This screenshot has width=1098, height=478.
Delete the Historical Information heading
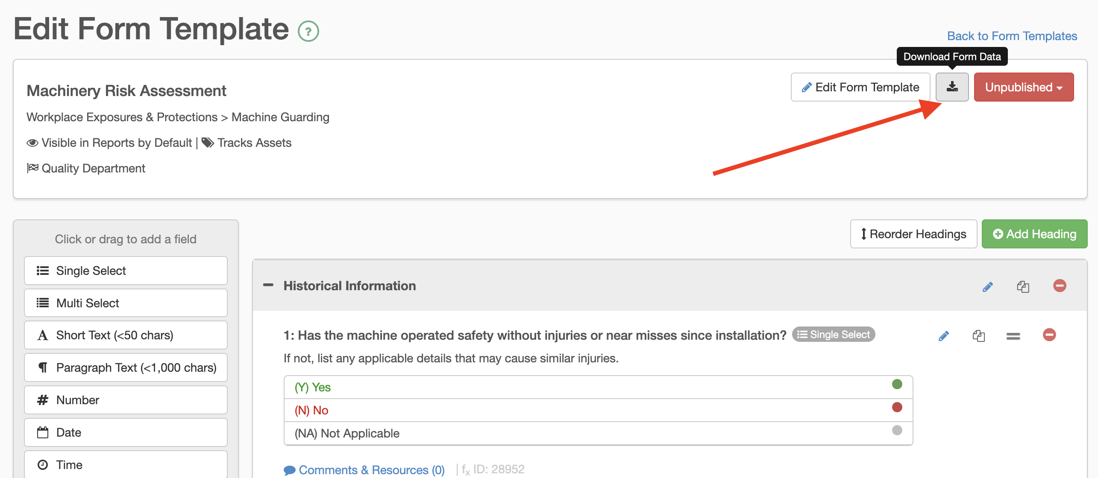tap(1059, 286)
